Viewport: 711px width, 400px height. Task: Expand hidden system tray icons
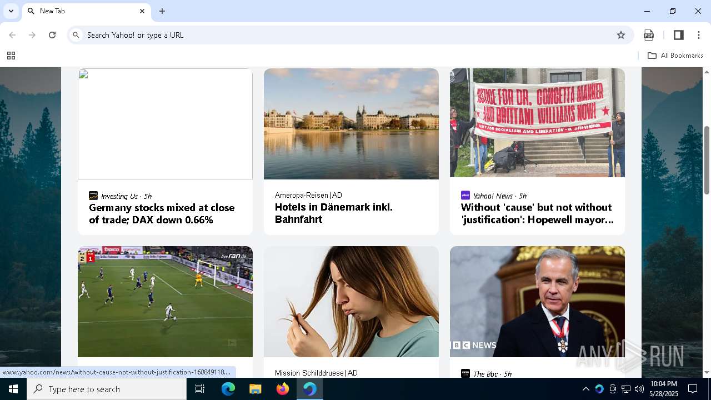pyautogui.click(x=585, y=389)
